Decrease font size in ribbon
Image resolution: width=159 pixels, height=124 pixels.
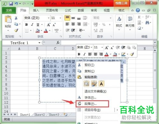tap(54, 25)
